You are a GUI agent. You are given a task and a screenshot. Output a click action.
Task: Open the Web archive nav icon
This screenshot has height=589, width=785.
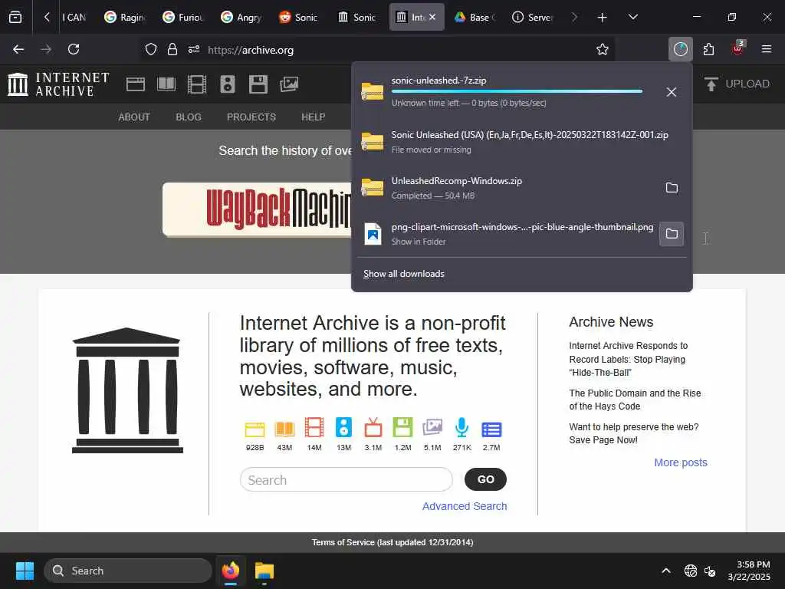[x=136, y=84]
